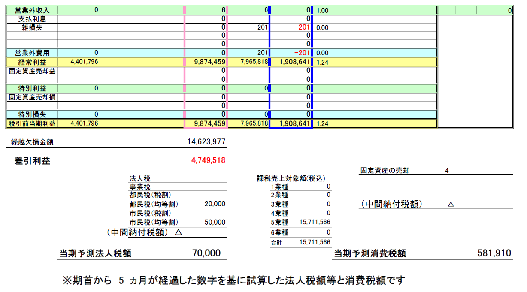Select the 固定資産売却損 label cell
The height and width of the screenshot is (292, 527).
(32, 97)
